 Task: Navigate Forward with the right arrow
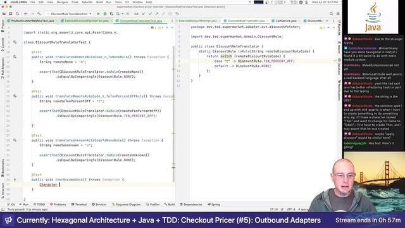pyautogui.click(x=32, y=14)
